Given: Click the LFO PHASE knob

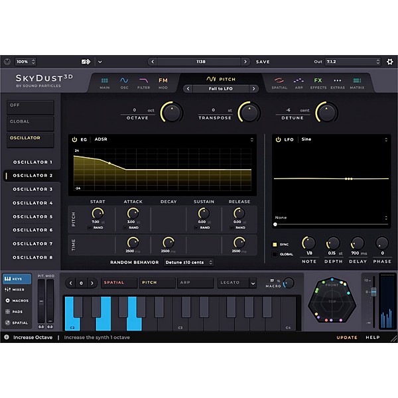Looking at the screenshot, I should pyautogui.click(x=382, y=243).
